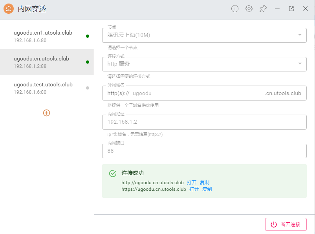Viewport: 315px width, 234px height.
Task: Open the 连接方式 http 服务 dropdown
Action: click(204, 64)
